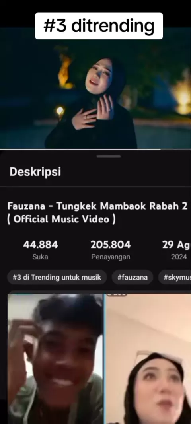Image resolution: width=191 pixels, height=424 pixels.
Task: Open the woman's live video panel
Action: [x=148, y=358]
